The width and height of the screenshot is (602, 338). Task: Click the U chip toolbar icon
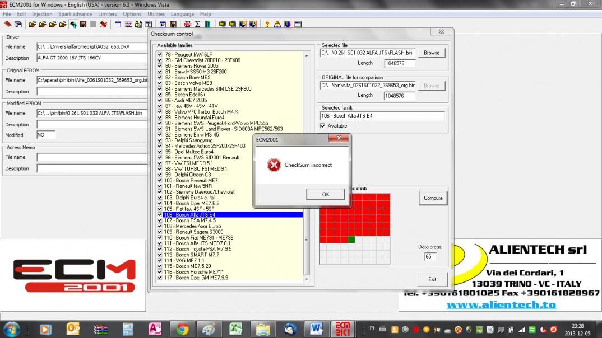coord(243,24)
